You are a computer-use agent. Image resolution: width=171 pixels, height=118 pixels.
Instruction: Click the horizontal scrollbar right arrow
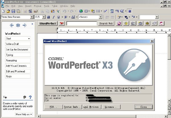point(166,116)
